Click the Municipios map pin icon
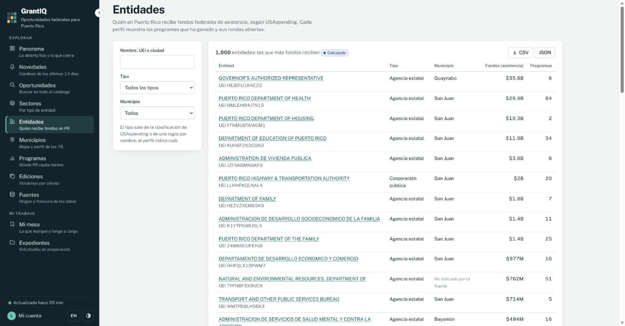The image size is (625, 326). [x=12, y=140]
